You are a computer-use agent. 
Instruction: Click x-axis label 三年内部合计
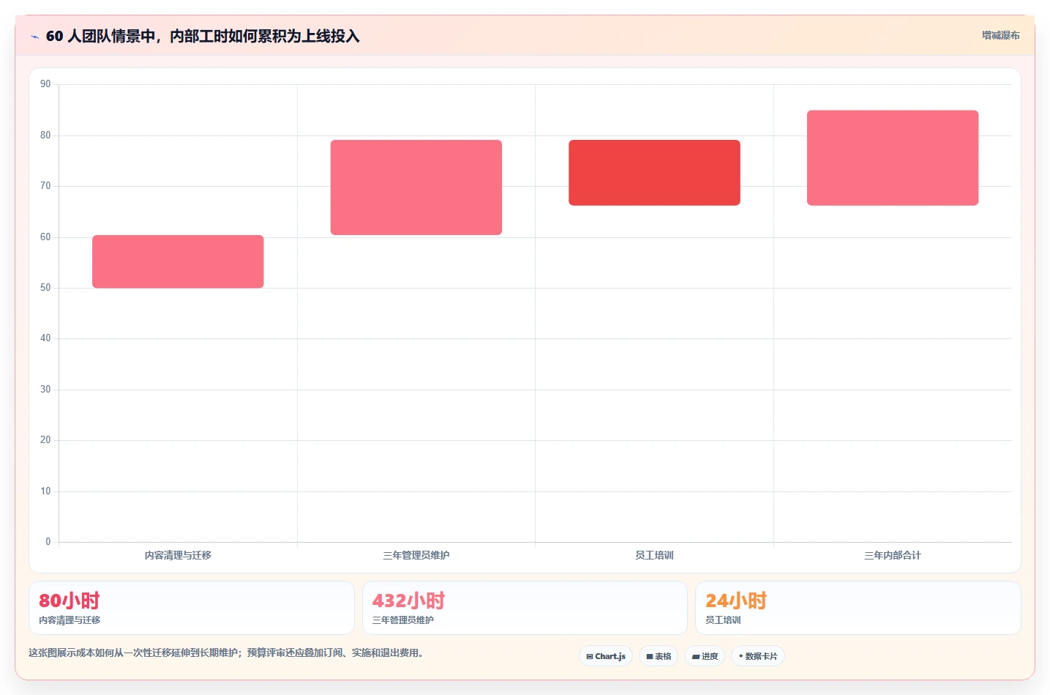pos(893,555)
